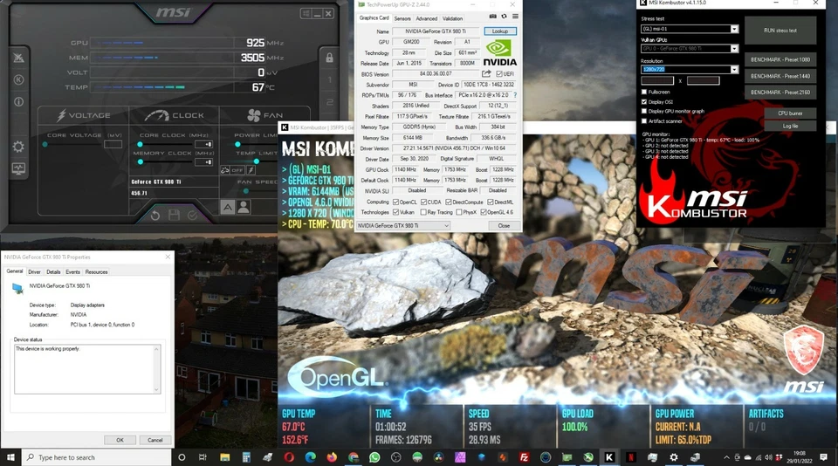Open Afterburner hardware monitor icon
The image size is (838, 466).
18,169
